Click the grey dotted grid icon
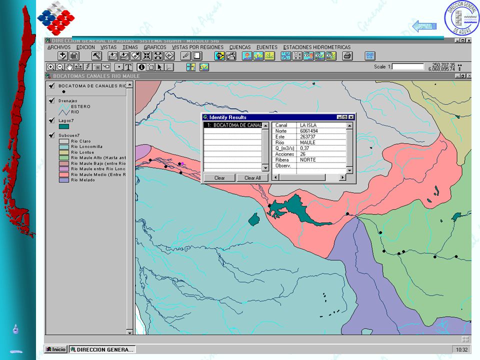The width and height of the screenshot is (480, 360). tap(297, 56)
